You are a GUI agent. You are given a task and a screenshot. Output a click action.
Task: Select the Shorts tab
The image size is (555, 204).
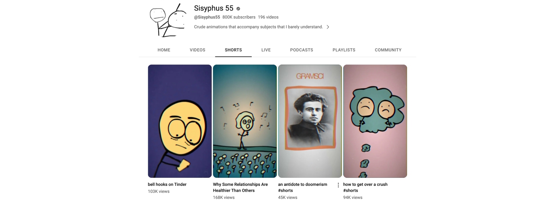point(233,50)
